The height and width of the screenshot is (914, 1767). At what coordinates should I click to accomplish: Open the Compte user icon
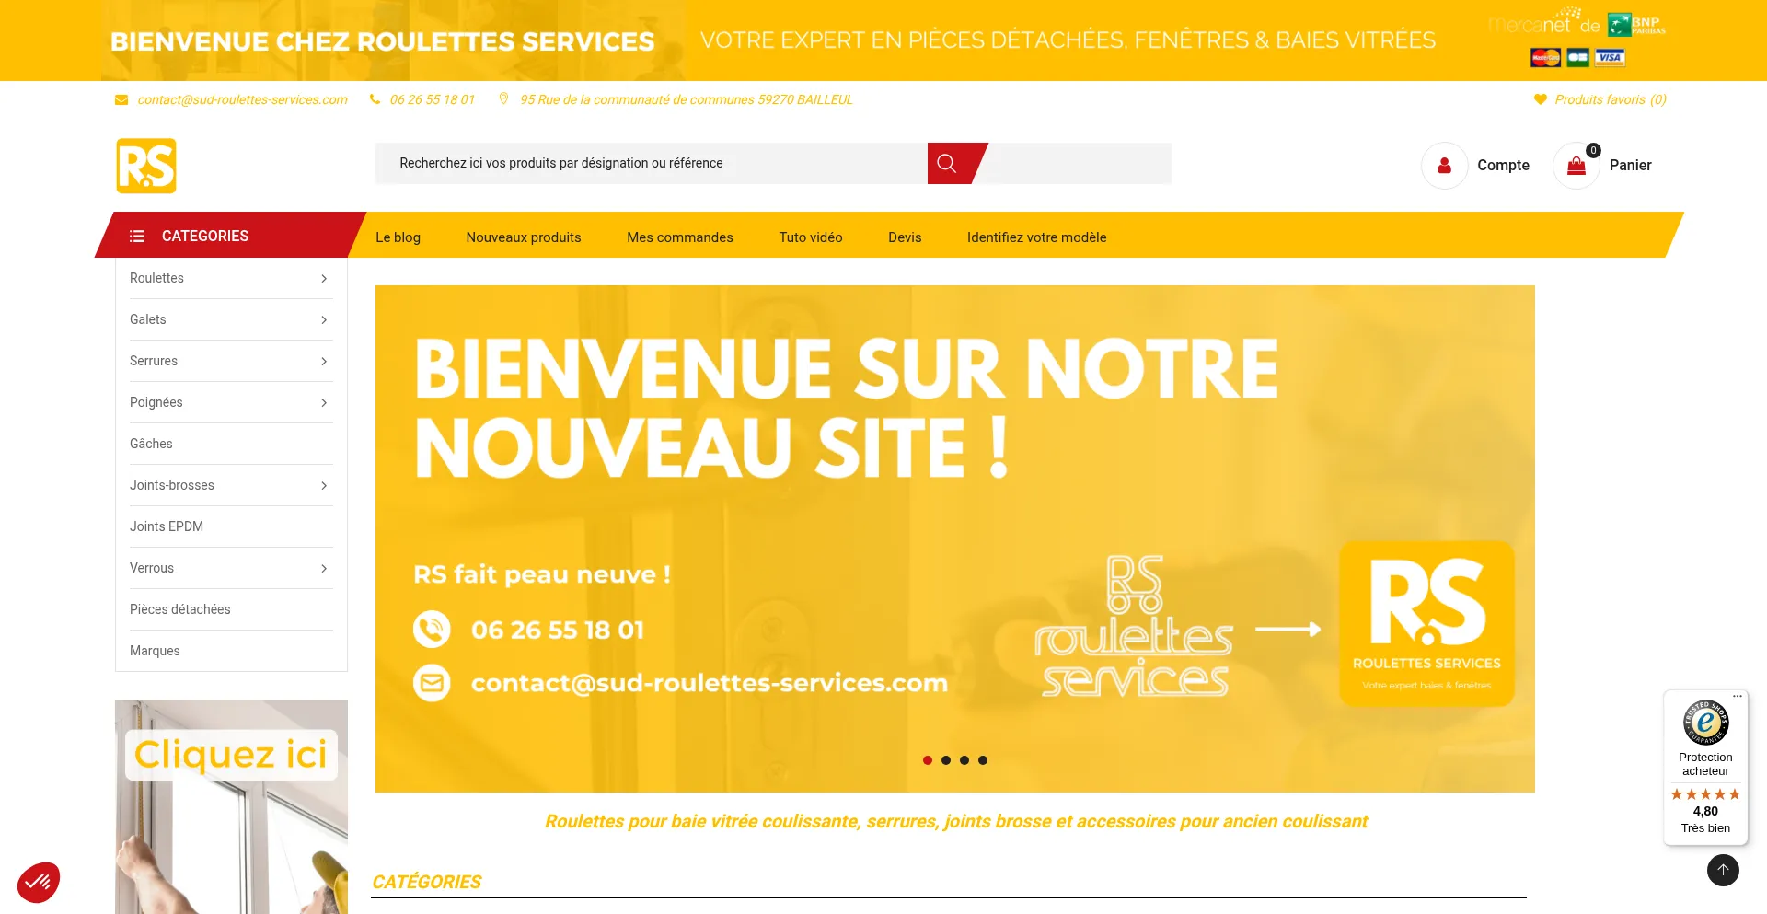click(x=1445, y=166)
